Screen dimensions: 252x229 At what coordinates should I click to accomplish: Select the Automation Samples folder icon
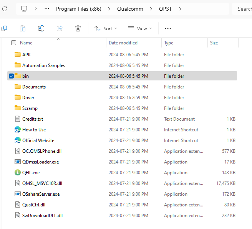tap(18, 65)
